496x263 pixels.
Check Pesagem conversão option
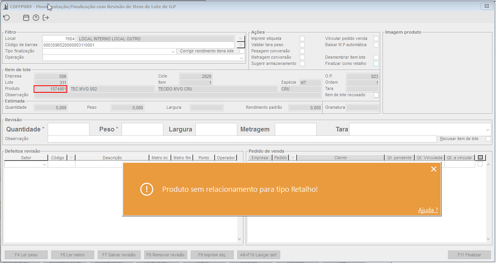[x=302, y=51]
